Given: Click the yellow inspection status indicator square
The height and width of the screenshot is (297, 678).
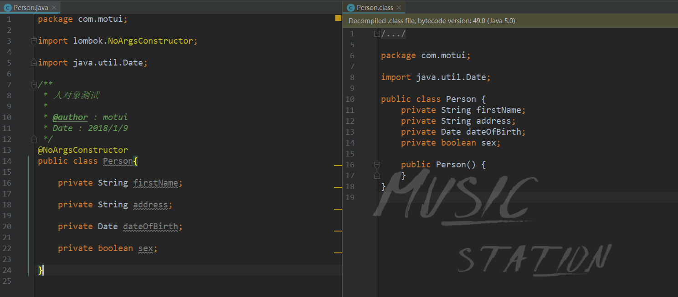Looking at the screenshot, I should tap(338, 18).
